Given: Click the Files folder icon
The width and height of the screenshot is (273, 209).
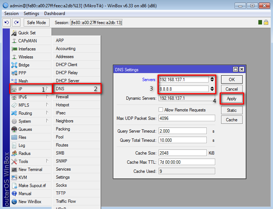Looking at the screenshot, I should 14,137.
